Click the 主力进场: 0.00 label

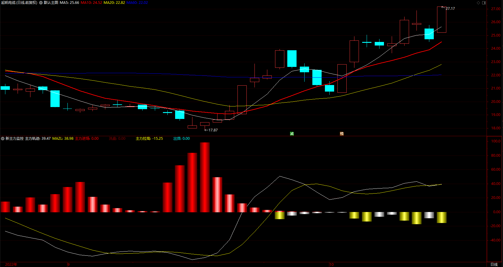point(87,139)
